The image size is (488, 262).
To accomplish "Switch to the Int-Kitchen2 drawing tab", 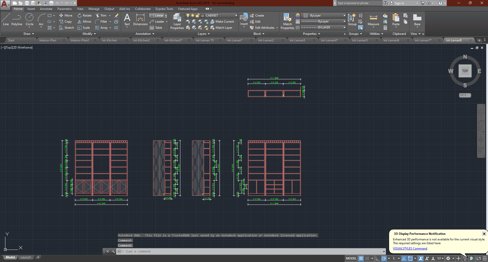I will click(x=141, y=40).
